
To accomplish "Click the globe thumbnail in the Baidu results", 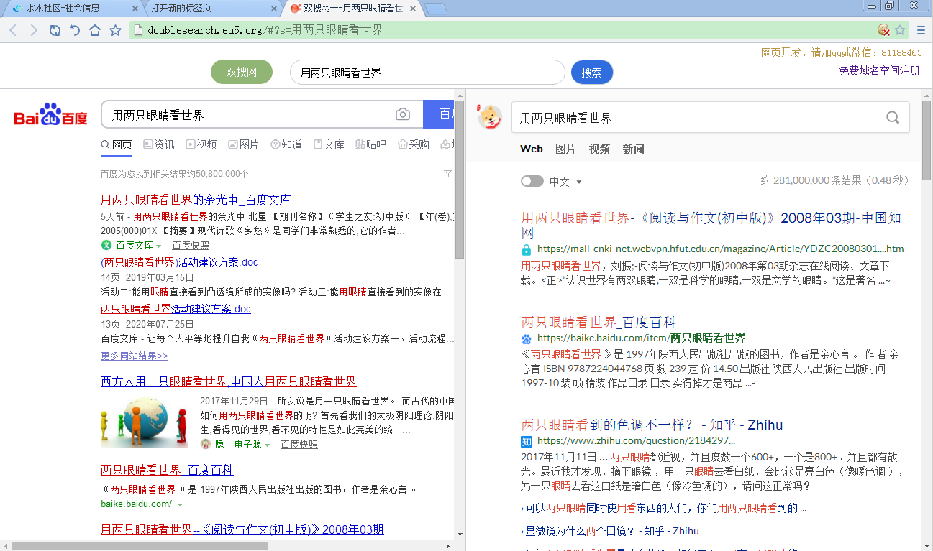I will click(144, 422).
